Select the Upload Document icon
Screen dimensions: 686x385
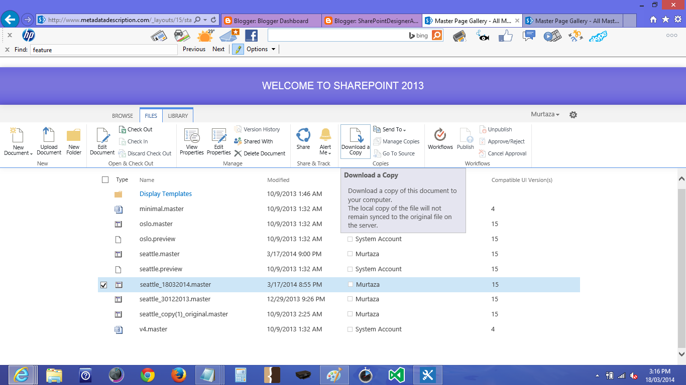tap(49, 142)
